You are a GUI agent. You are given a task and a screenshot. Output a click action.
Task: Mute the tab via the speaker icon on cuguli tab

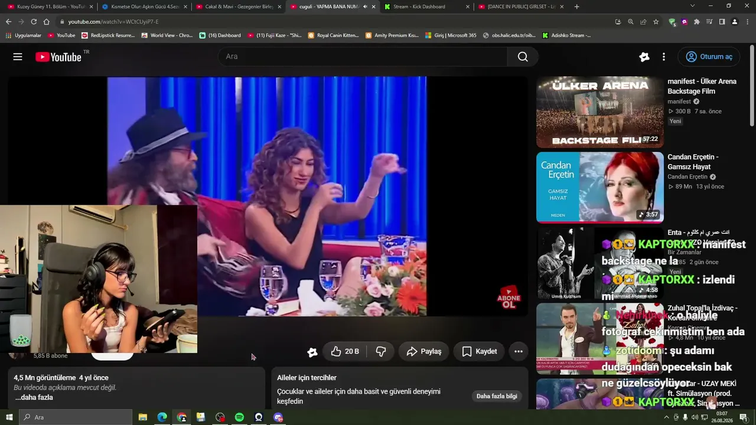365,6
